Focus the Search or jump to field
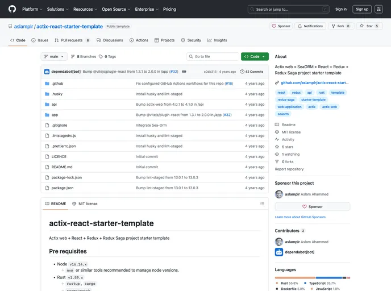Viewport: 391px width, 291px height. [x=289, y=9]
